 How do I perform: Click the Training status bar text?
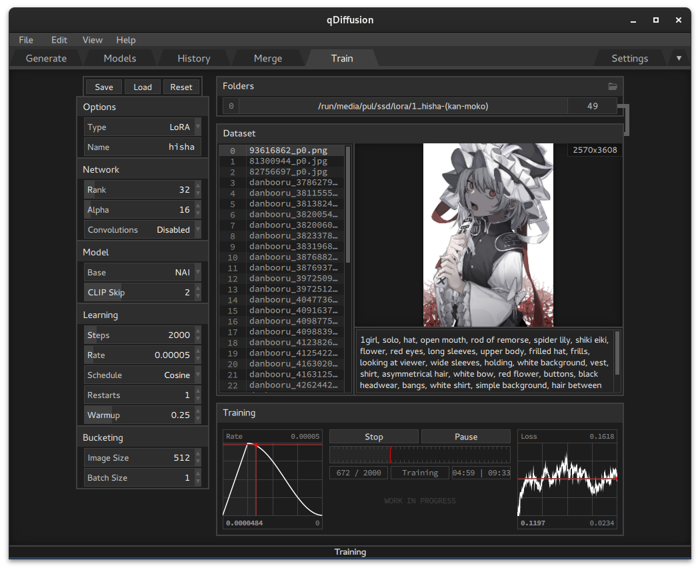tap(350, 552)
